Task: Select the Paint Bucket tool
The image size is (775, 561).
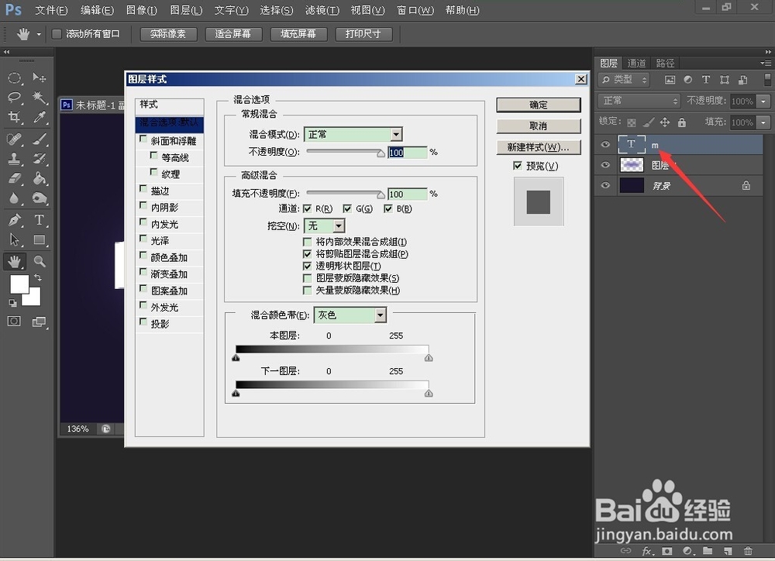Action: [39, 178]
